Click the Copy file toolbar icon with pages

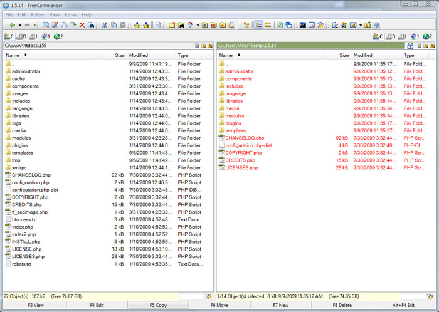coord(64,25)
